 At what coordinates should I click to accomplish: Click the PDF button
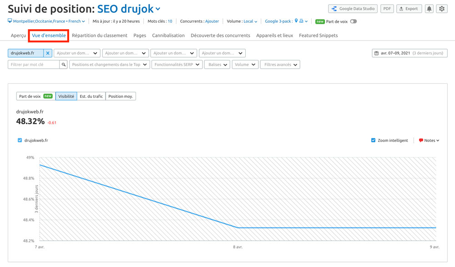click(x=387, y=9)
